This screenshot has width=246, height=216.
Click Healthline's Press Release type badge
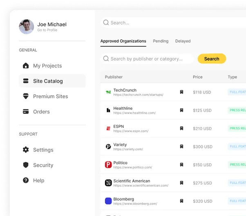[237, 110]
